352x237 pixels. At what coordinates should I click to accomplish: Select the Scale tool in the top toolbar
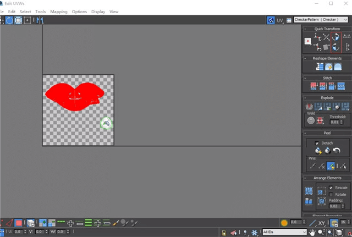point(18,20)
